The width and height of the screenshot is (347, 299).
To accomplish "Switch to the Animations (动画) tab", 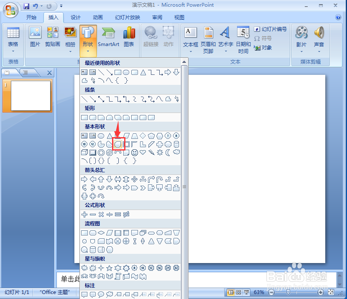I will tap(97, 17).
